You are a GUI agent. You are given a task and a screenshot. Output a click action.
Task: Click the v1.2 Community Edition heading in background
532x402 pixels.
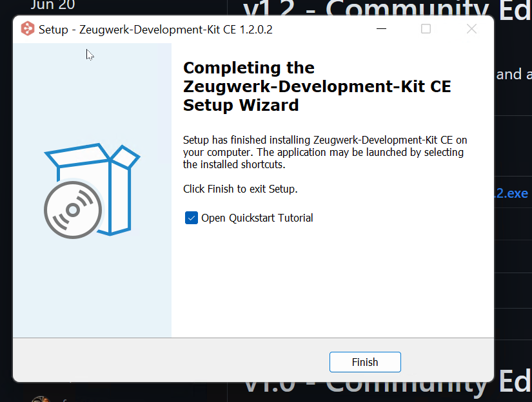[x=388, y=8]
